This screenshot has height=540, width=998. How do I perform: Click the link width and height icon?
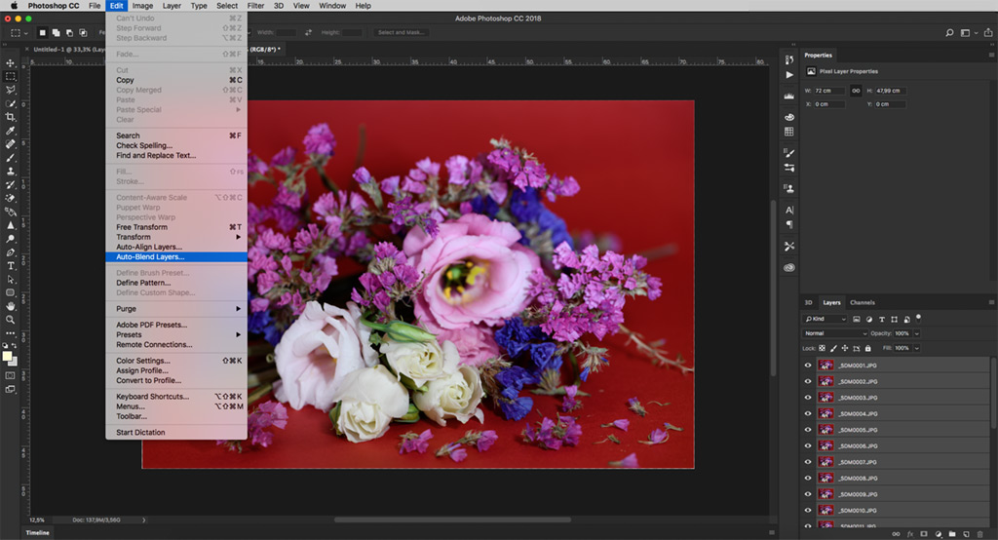tap(855, 91)
